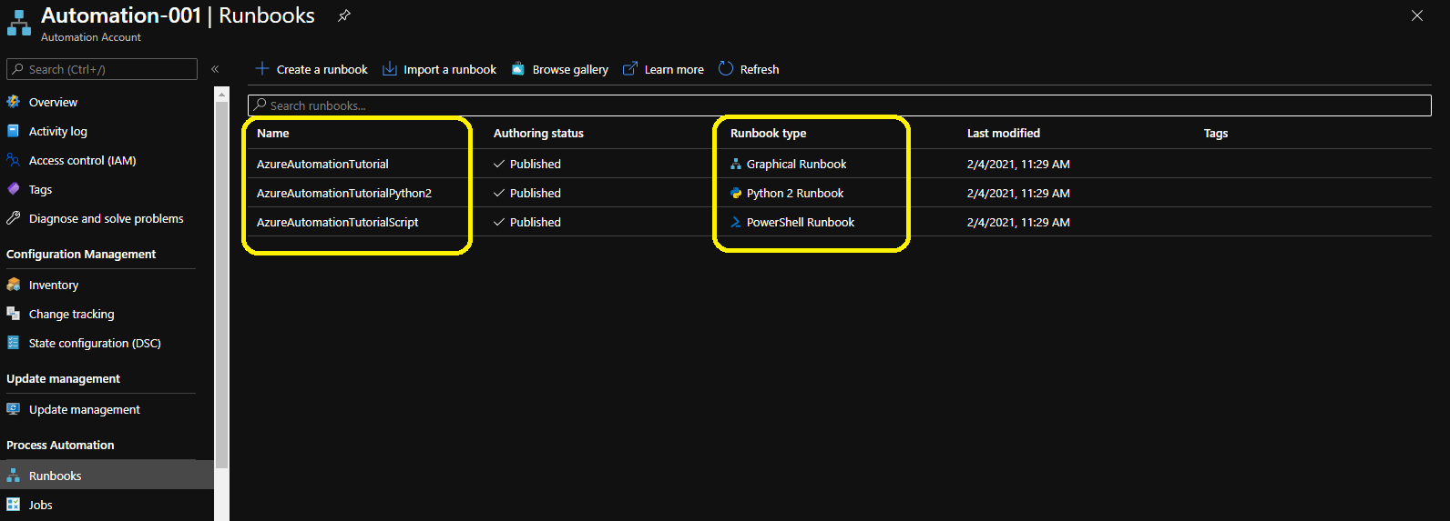
Task: Click the Overview icon in the sidebar
Action: [14, 102]
